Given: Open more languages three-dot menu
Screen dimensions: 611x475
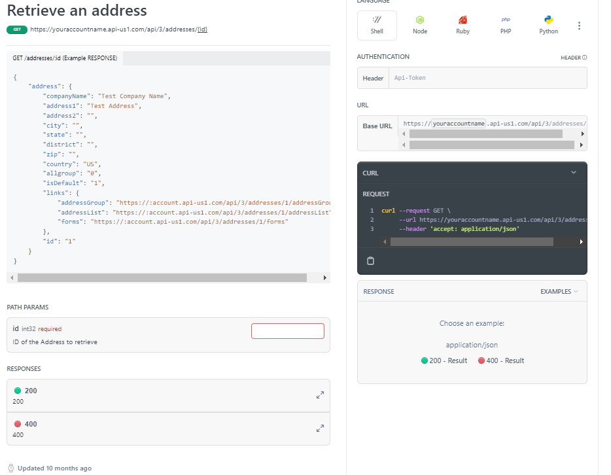Looking at the screenshot, I should tap(579, 26).
